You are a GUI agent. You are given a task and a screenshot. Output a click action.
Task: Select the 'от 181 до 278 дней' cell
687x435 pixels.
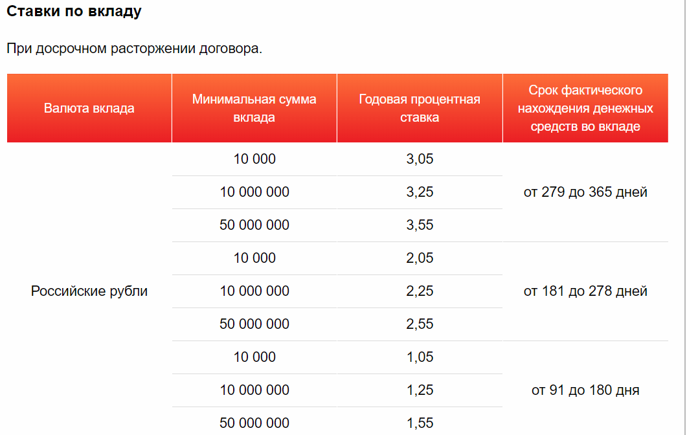pyautogui.click(x=585, y=291)
